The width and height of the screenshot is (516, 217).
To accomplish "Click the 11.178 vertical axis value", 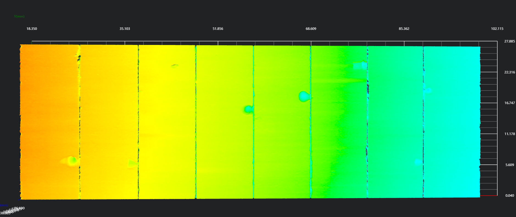I will point(510,134).
